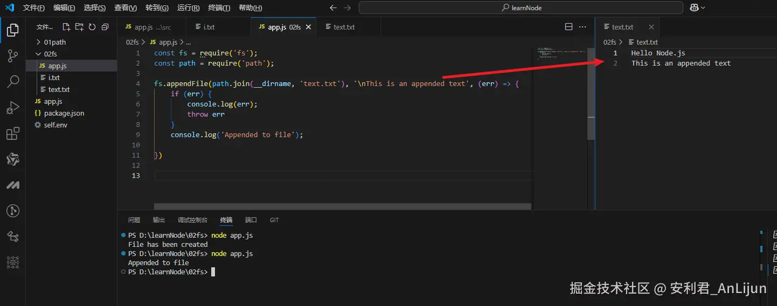Screen dimensions: 777x306
Task: Close the app.js 02fs editor tab
Action: 309,27
